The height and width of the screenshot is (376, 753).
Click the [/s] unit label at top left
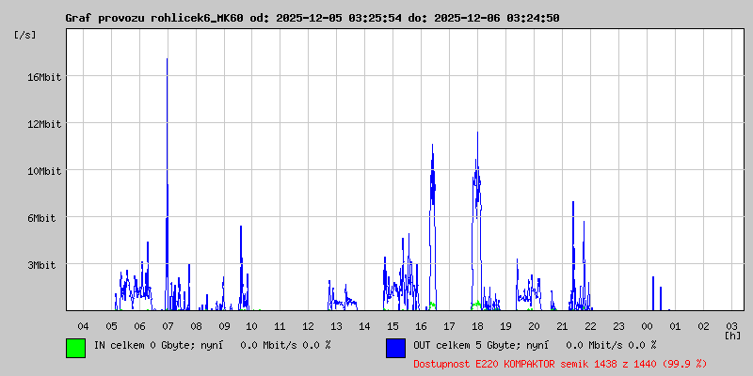[x=24, y=35]
